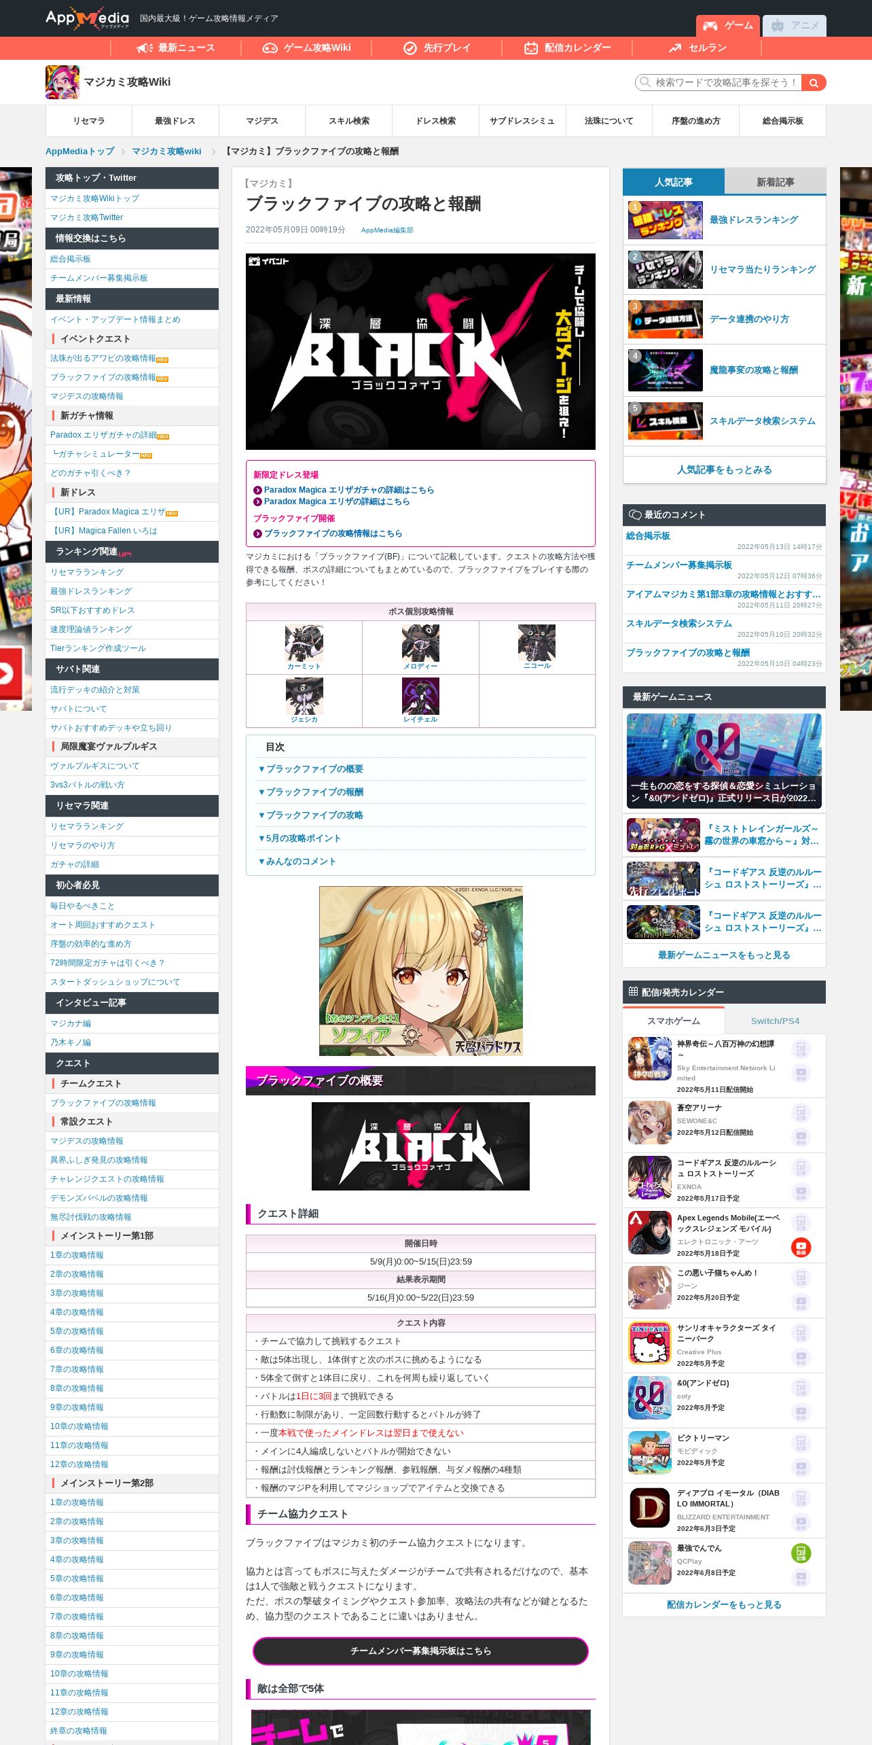Open スキルデータ検索システム article thumbnail
The height and width of the screenshot is (1745, 872).
665,421
